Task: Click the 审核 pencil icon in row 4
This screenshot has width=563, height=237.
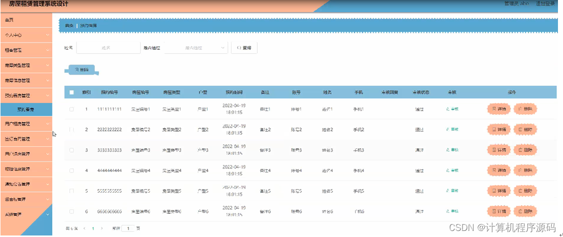Action: [x=447, y=170]
